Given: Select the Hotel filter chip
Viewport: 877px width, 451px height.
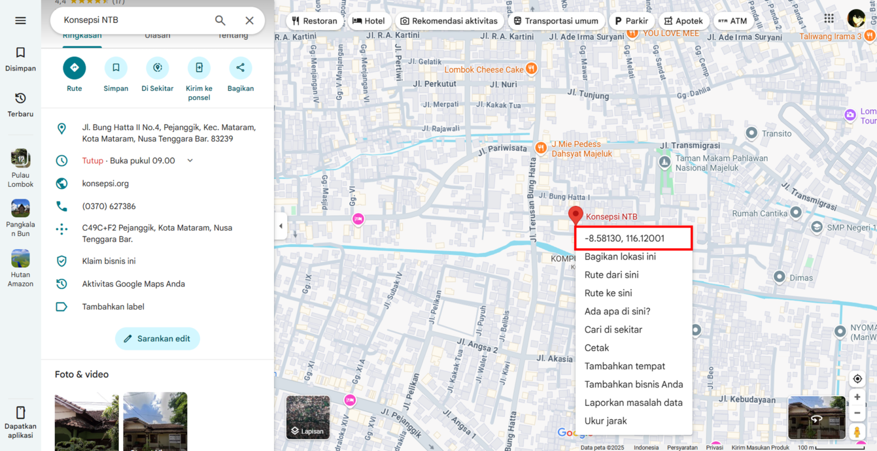Looking at the screenshot, I should coord(369,21).
